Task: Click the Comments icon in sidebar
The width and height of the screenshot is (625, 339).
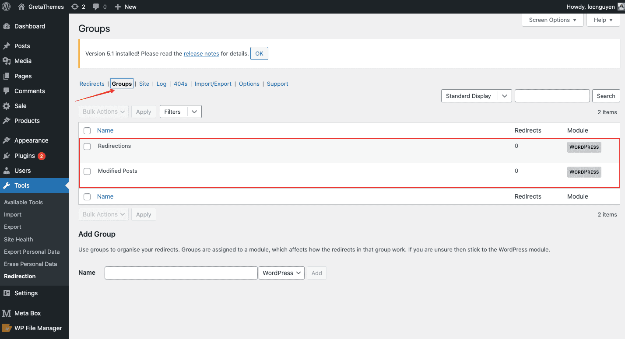Action: [x=7, y=91]
